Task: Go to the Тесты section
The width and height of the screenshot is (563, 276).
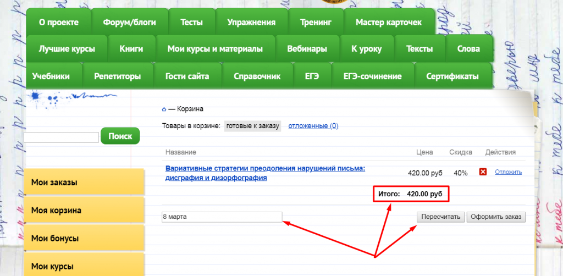Action: [x=191, y=23]
